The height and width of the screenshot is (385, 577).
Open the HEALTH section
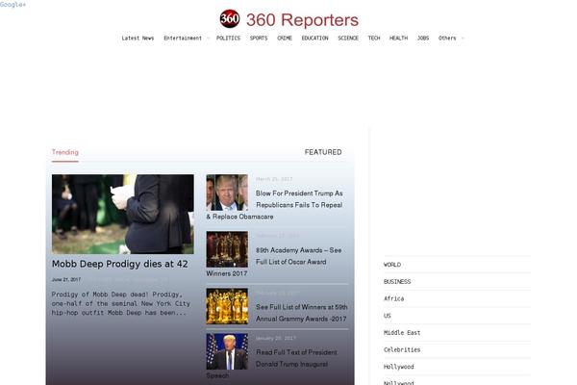pos(398,38)
